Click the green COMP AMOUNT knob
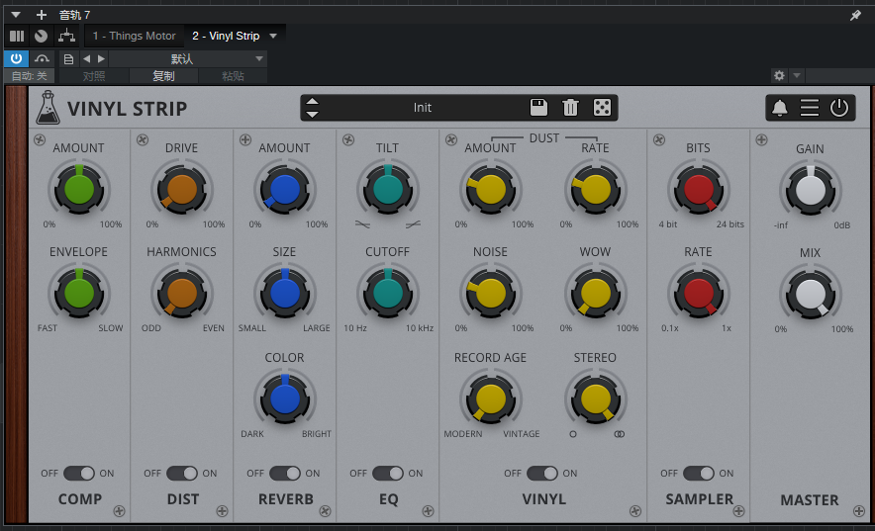The height and width of the screenshot is (531, 875). tap(79, 189)
